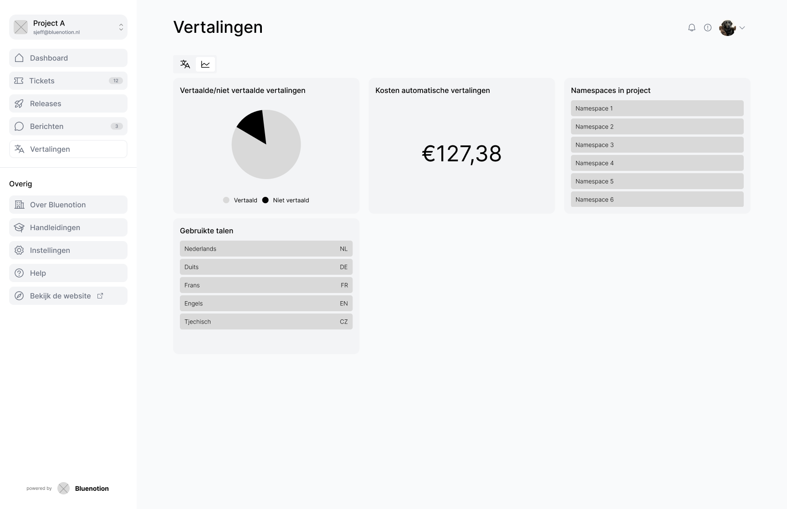Open the Vertalingen menu item
Image resolution: width=787 pixels, height=509 pixels.
(68, 149)
